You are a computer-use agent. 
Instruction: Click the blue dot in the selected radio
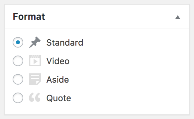click(x=18, y=42)
